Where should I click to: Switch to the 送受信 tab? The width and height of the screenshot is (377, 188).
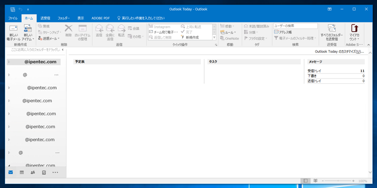click(45, 18)
